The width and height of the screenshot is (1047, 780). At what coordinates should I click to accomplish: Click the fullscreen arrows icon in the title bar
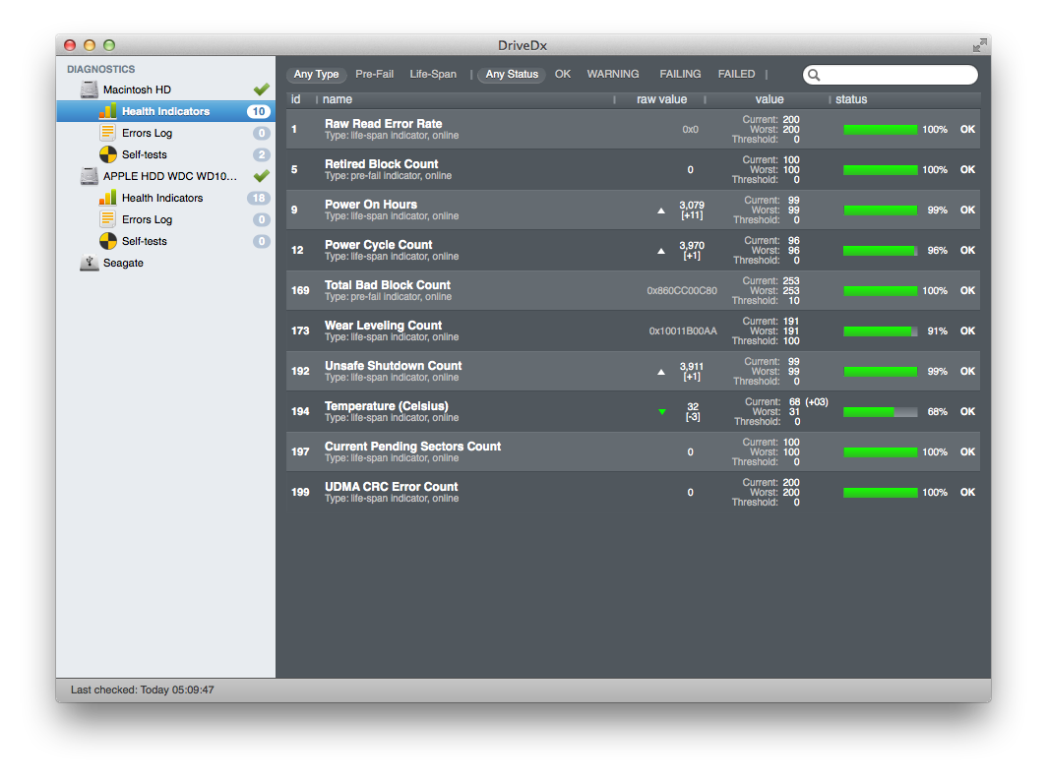979,45
